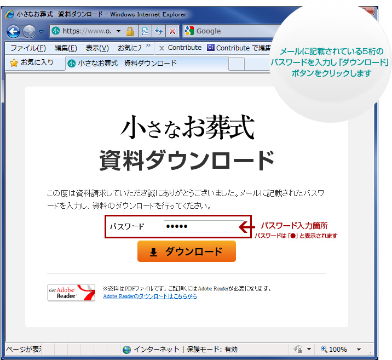Click the https address bar field
392x360 pixels.
coord(87,31)
